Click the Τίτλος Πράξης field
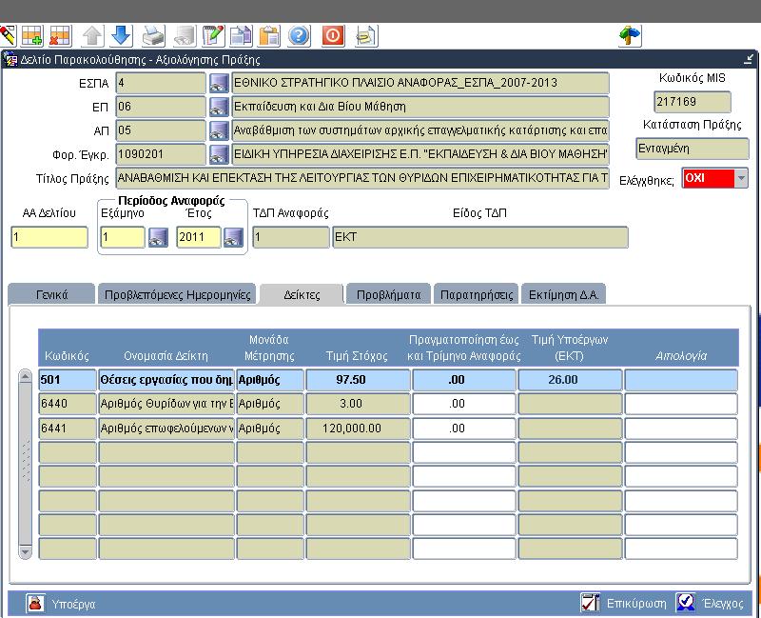The height and width of the screenshot is (618, 761). click(x=362, y=178)
